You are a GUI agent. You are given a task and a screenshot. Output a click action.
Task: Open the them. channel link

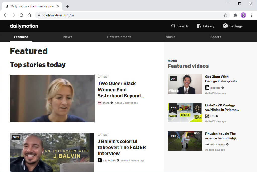[x=106, y=103]
